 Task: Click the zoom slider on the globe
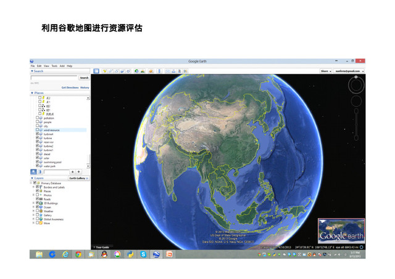356,124
